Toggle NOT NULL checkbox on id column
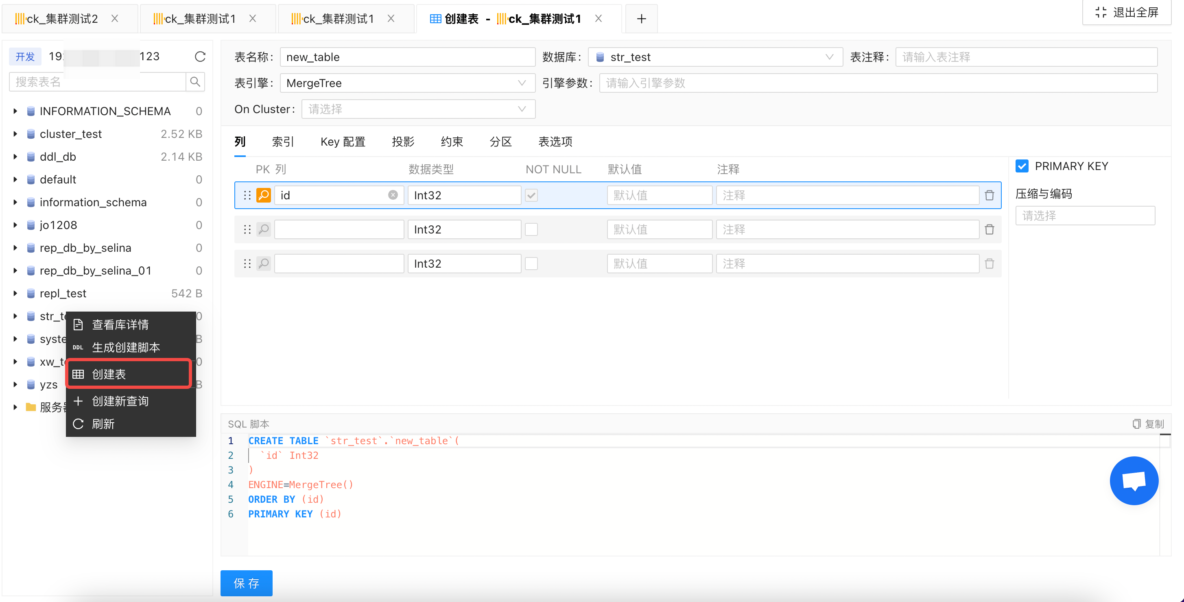Screen dimensions: 1184x602 [531, 195]
